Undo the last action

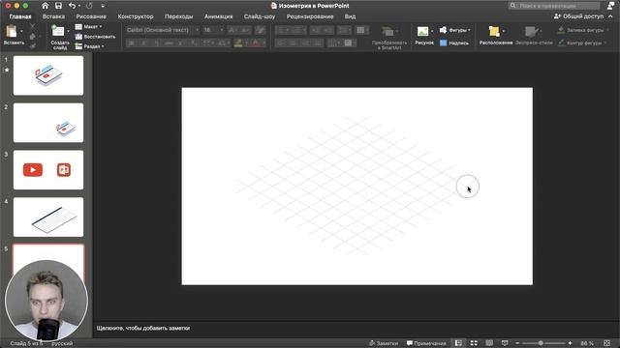coord(72,6)
